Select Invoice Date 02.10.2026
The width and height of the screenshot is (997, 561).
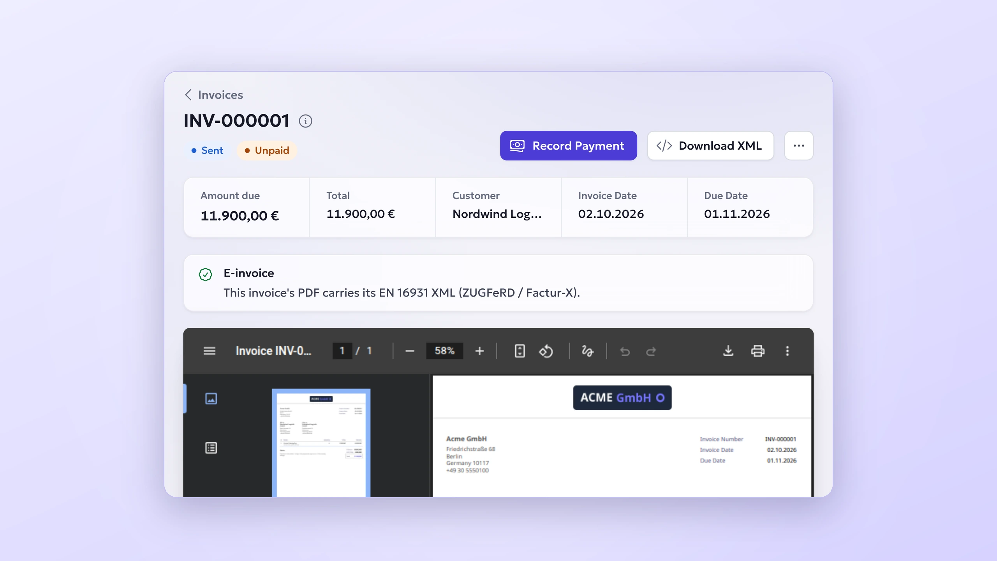[x=611, y=214]
